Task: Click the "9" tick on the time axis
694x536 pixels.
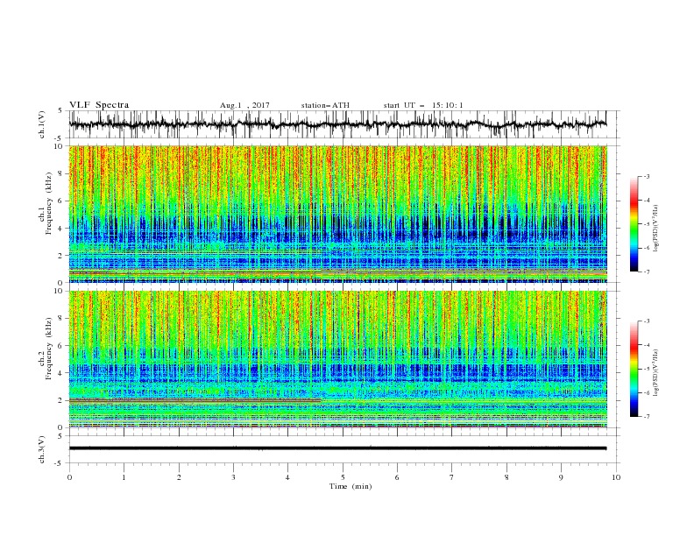Action: [561, 477]
